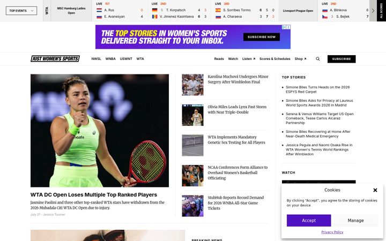Go to the Reads section
Viewport: 386px width, 241px height.
pyautogui.click(x=219, y=59)
